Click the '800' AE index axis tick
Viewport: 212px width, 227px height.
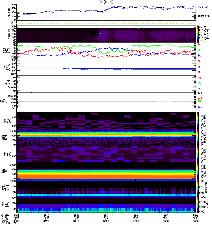14,5
